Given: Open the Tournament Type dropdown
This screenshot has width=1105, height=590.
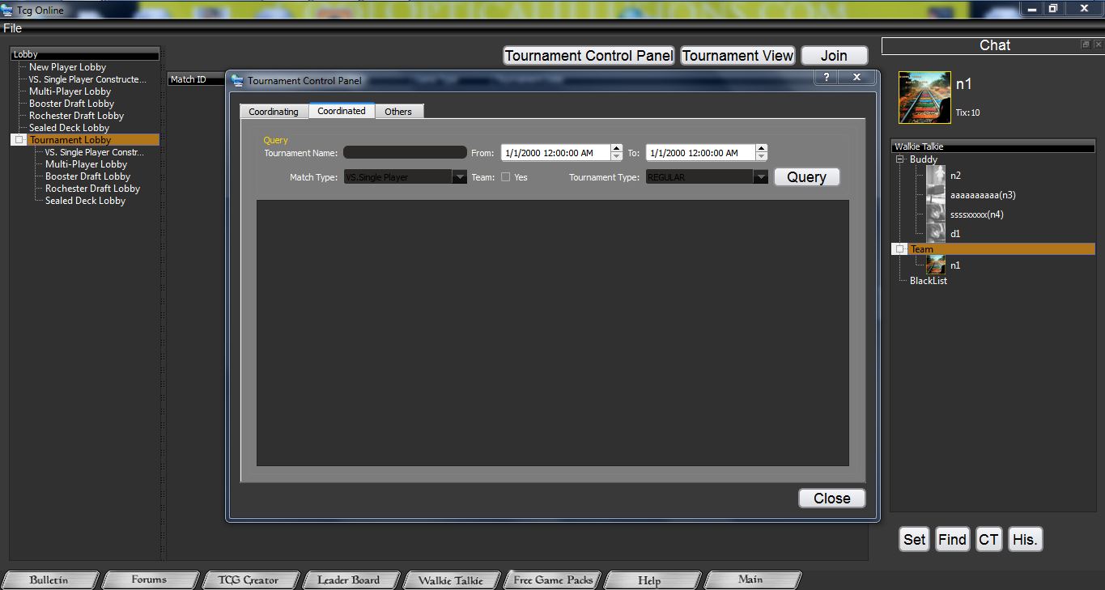Looking at the screenshot, I should pyautogui.click(x=760, y=177).
